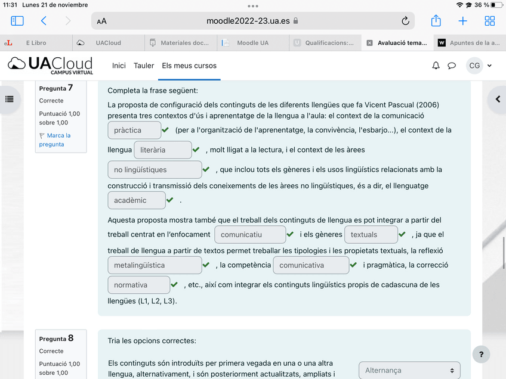Close the Avaluació tema tab
Viewport: 506px width, 379px height.
point(370,43)
